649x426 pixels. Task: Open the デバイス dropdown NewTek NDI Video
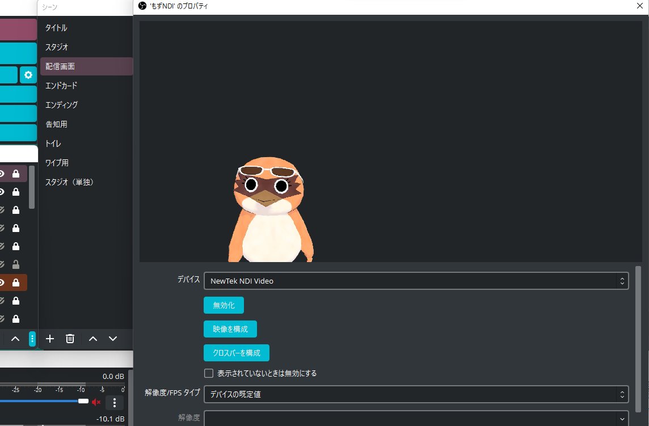(416, 281)
